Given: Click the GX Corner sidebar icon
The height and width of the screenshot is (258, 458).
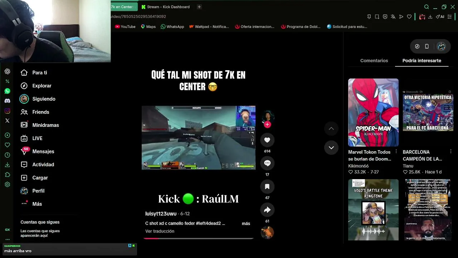Looking at the screenshot, I should click(x=7, y=230).
